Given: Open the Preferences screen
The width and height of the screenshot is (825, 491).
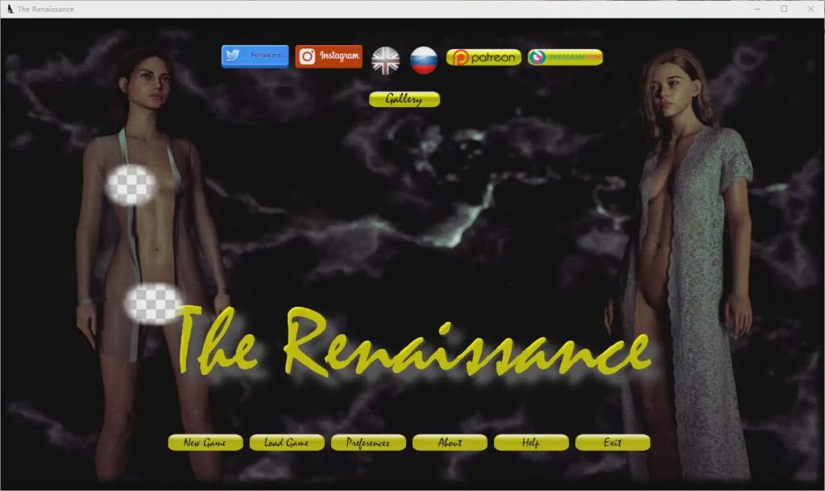Looking at the screenshot, I should tap(368, 443).
